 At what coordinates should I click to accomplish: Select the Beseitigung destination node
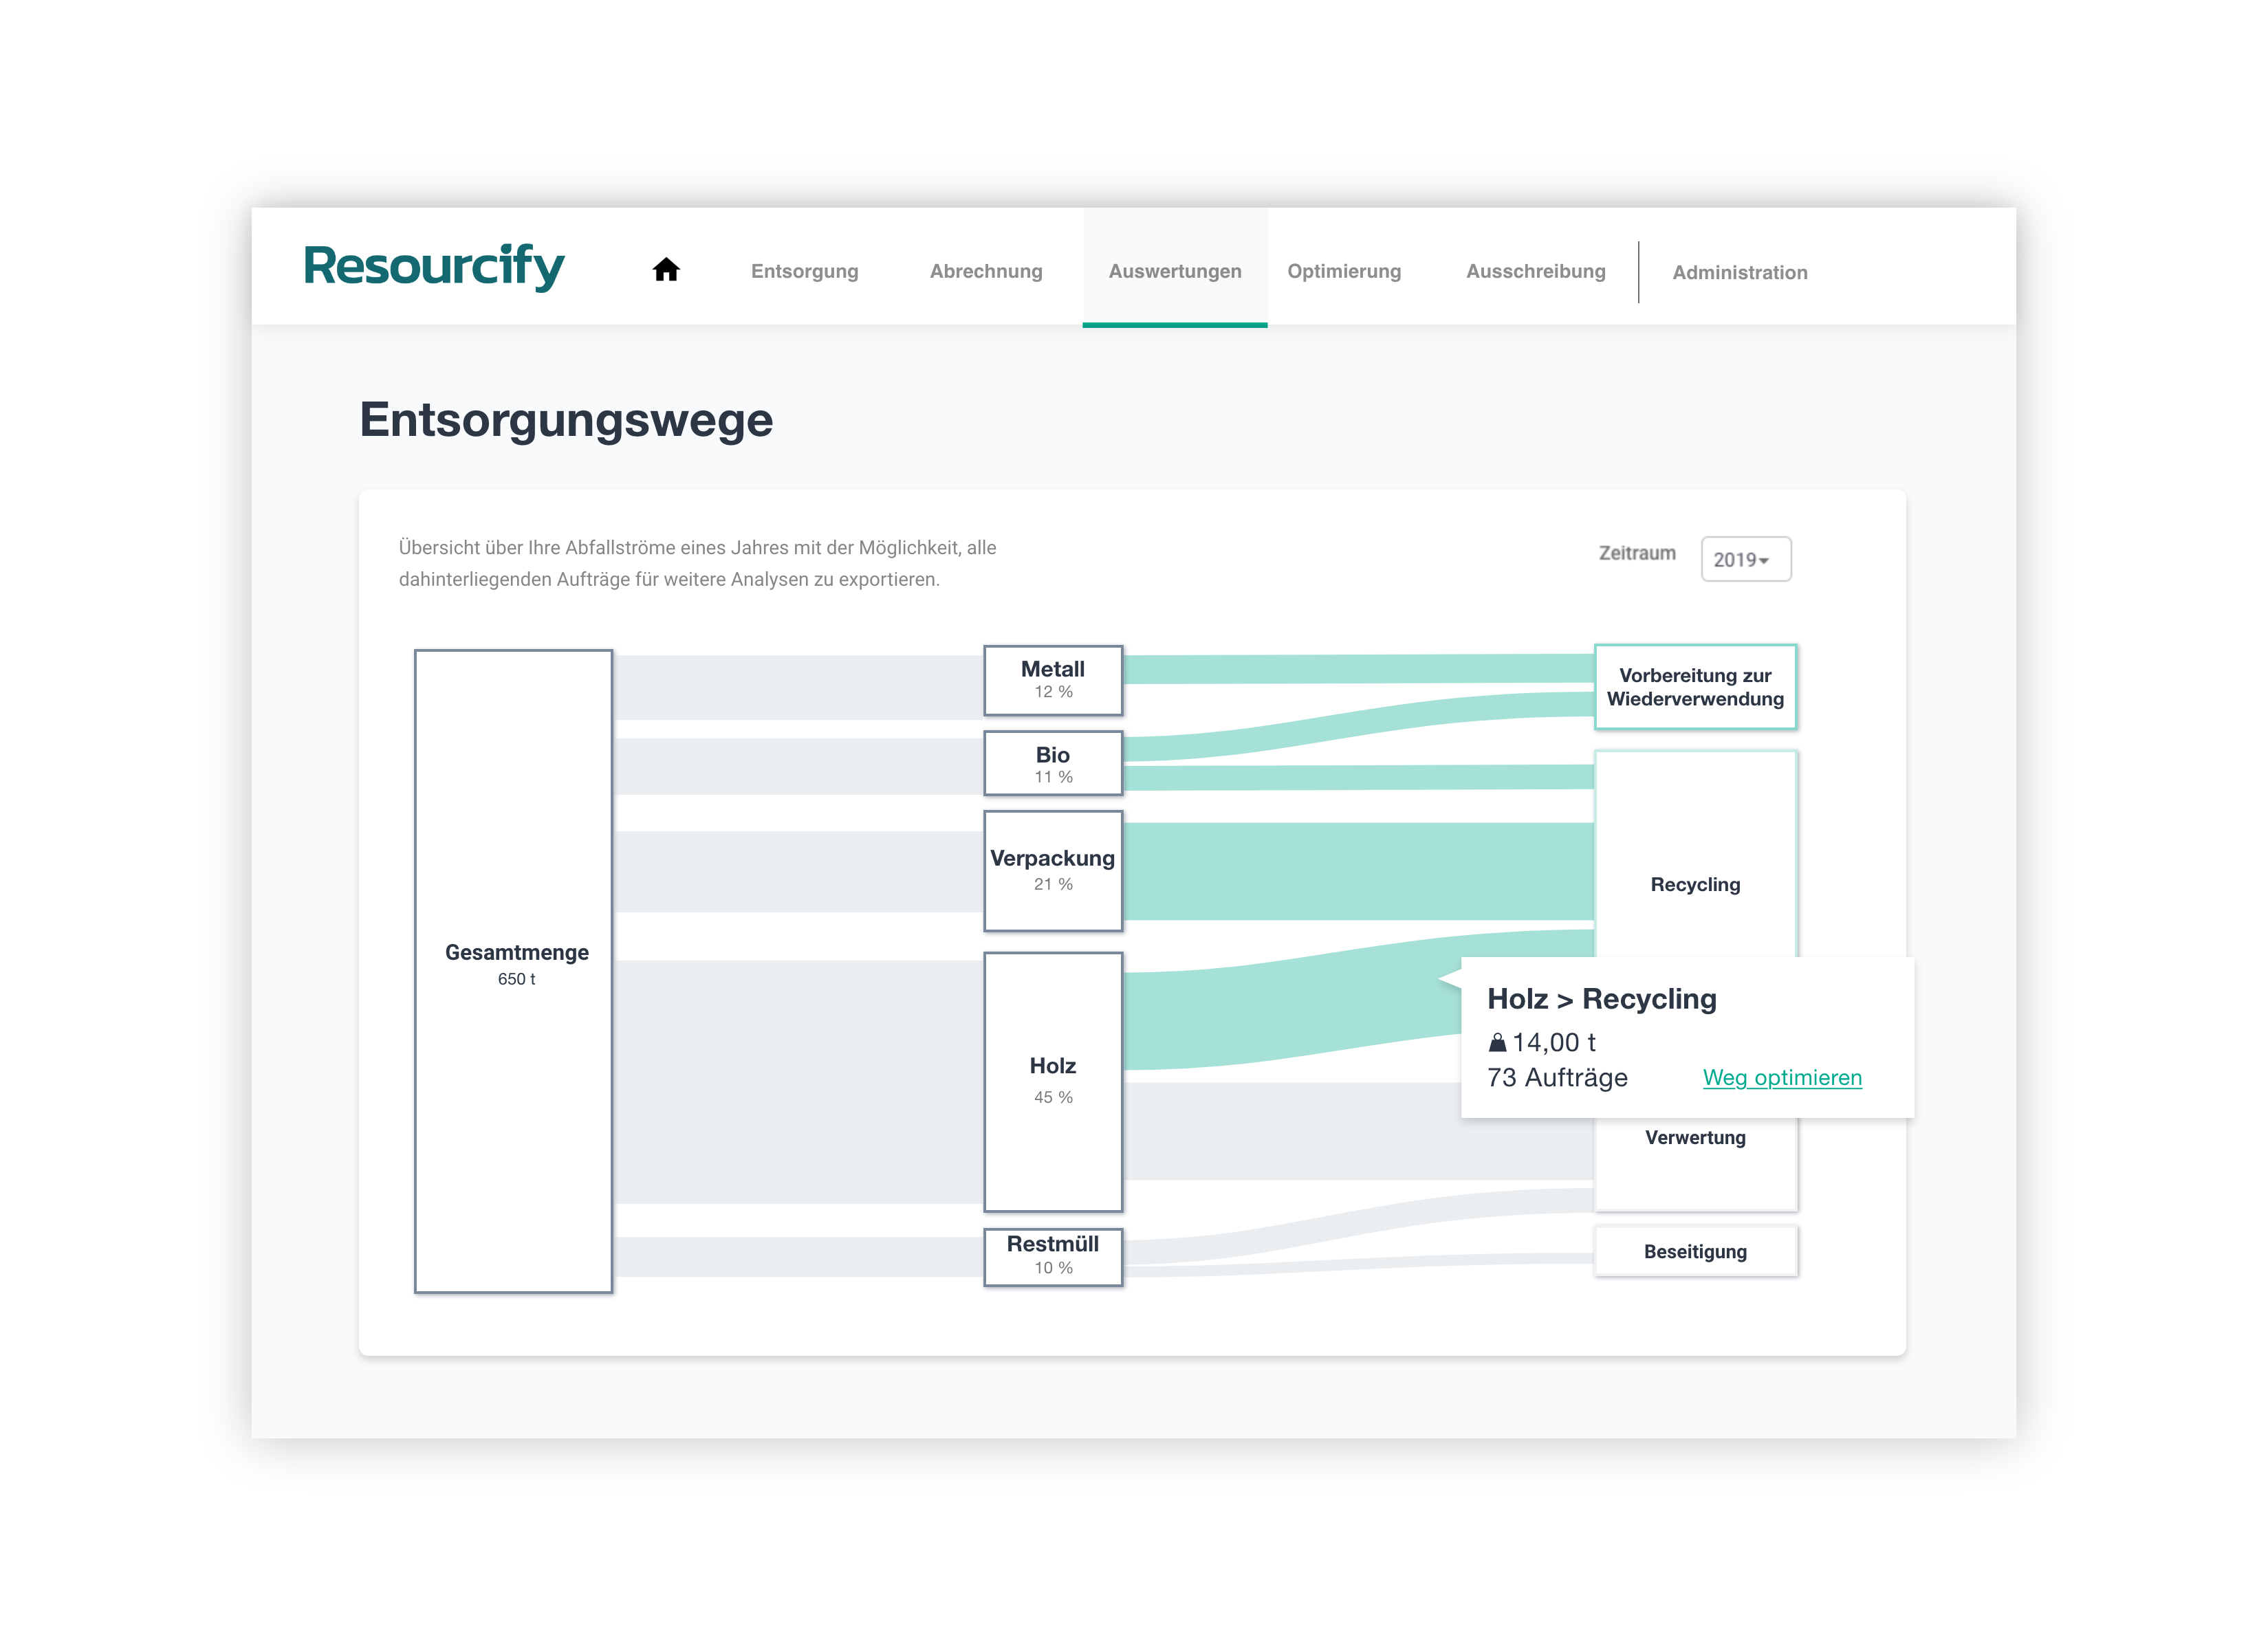pos(1695,1252)
